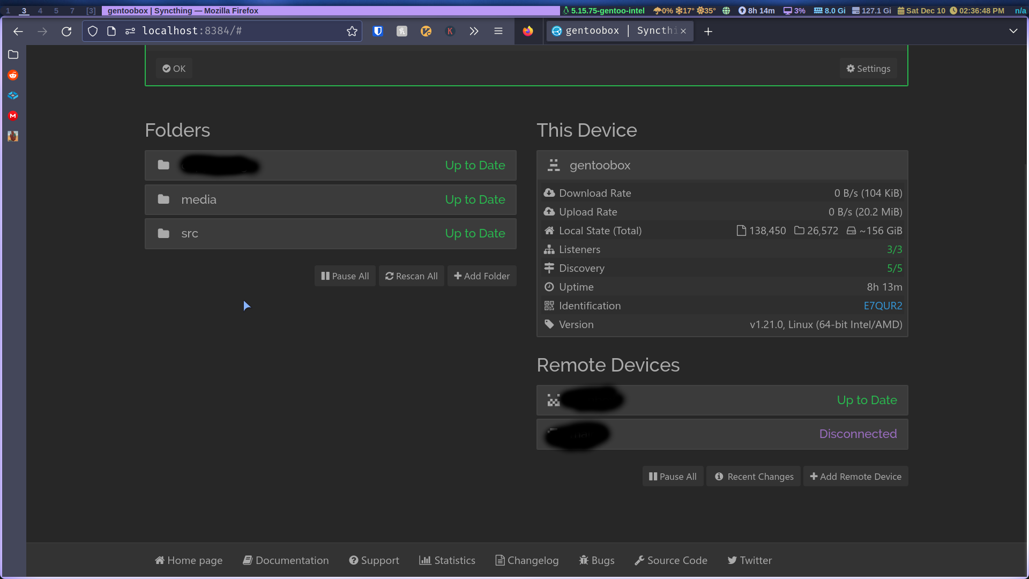Open the Statistics footer link
Screen dimensions: 1029x579
pyautogui.click(x=447, y=560)
